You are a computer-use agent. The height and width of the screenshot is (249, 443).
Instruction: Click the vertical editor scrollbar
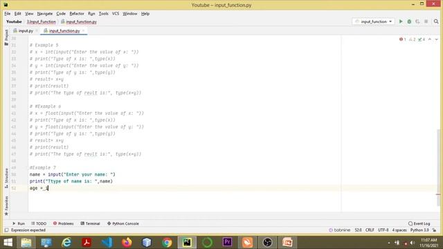pyautogui.click(x=438, y=168)
